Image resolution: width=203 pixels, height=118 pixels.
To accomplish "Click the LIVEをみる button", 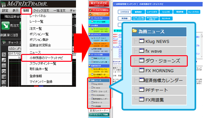I will coord(124,12).
